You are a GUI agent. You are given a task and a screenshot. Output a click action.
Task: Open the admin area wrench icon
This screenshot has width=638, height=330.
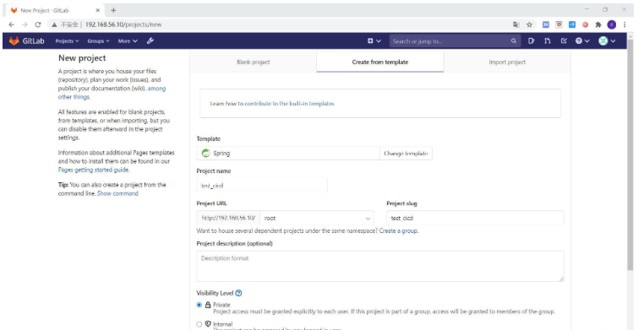[x=150, y=41]
